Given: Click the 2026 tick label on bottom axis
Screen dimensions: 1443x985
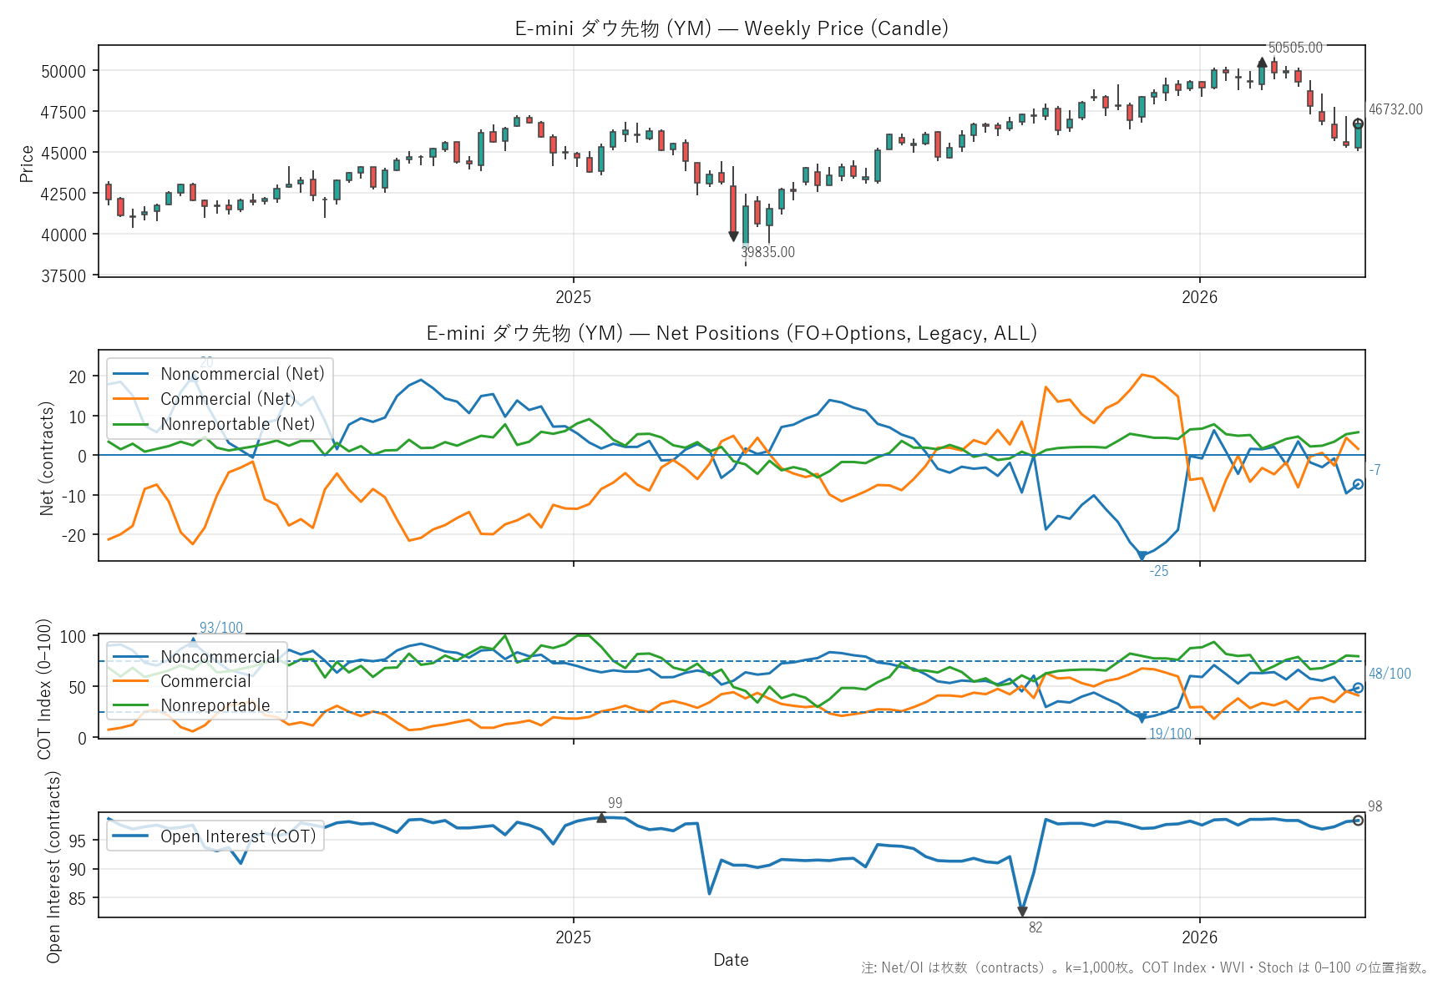Looking at the screenshot, I should (x=1199, y=937).
